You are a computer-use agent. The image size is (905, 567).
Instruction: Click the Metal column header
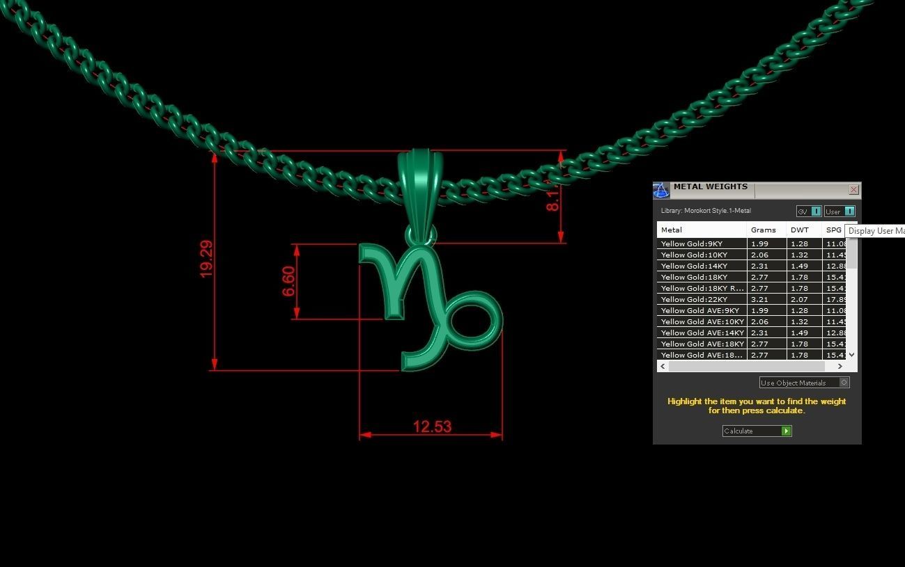tap(702, 230)
